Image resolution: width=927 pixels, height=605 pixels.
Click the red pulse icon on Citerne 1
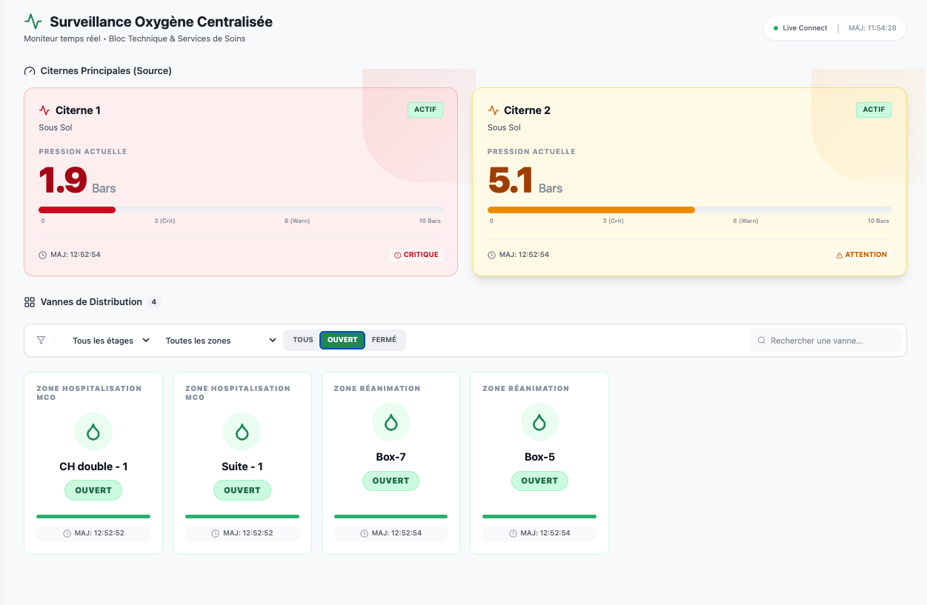[44, 110]
